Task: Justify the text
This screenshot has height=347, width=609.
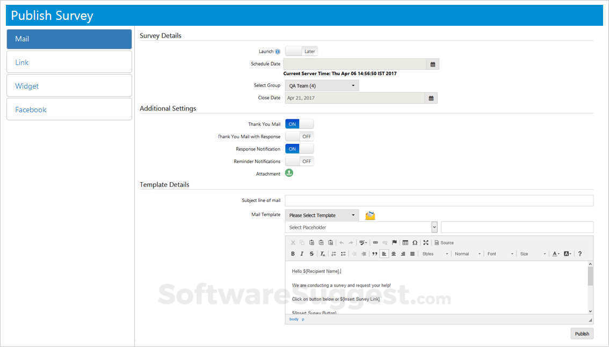Action: coord(412,254)
